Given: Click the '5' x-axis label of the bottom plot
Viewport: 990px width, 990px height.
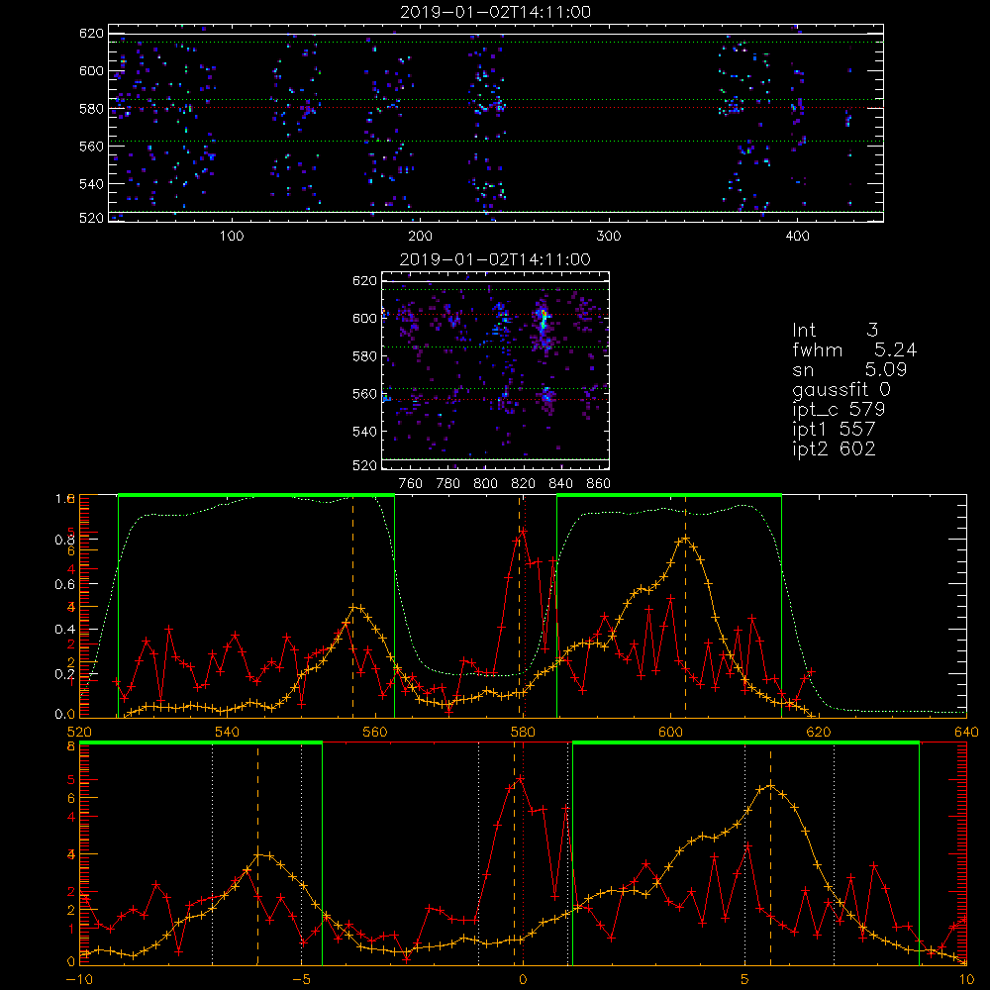Looking at the screenshot, I should 745,979.
